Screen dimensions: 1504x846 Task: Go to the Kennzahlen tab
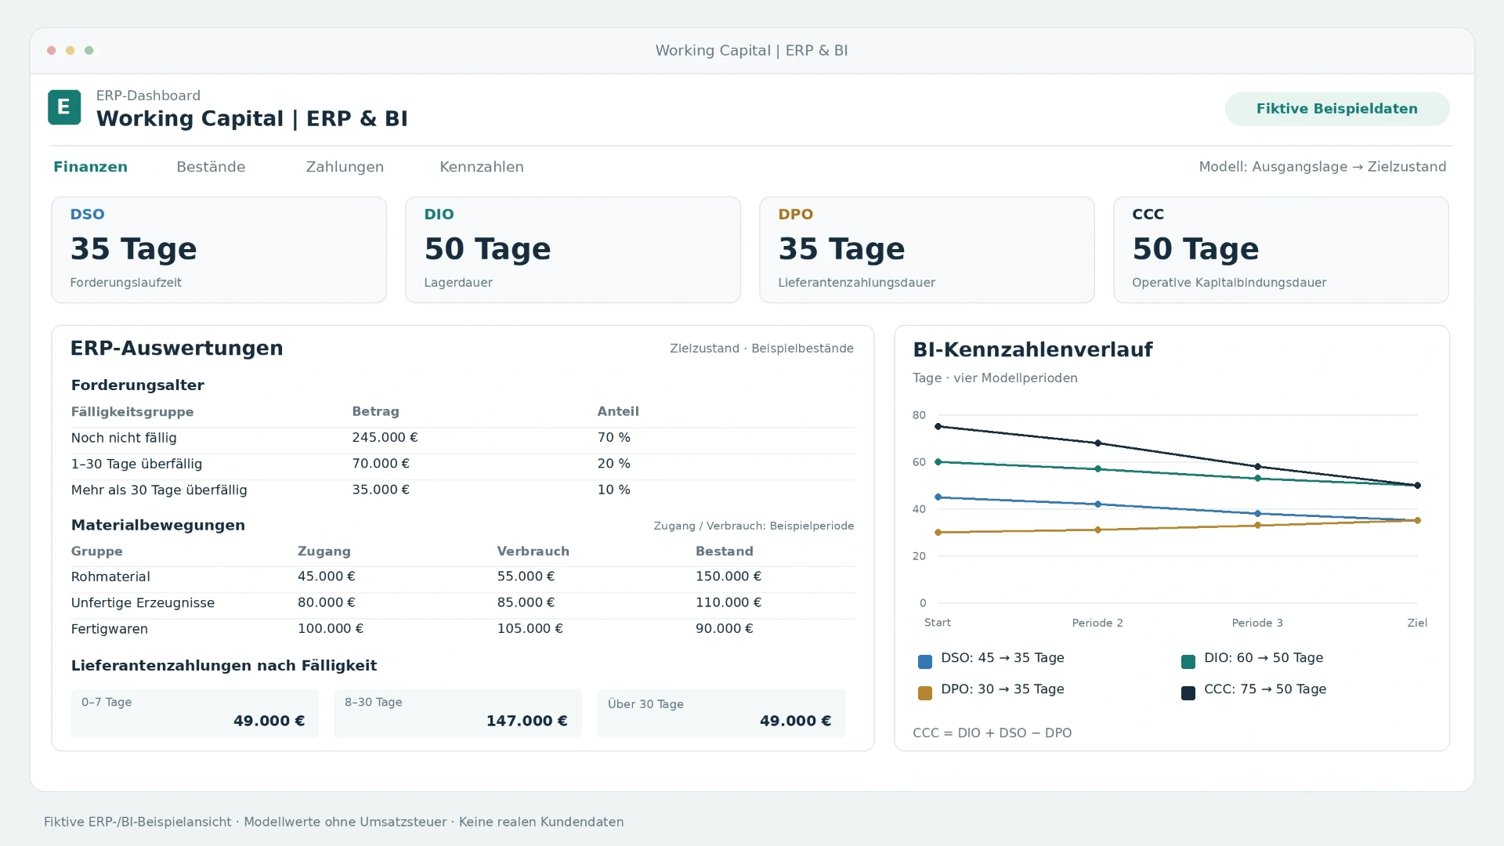(482, 167)
